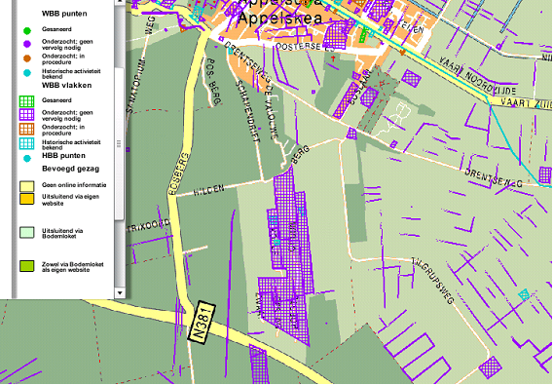Viewport: 553px width, 385px height.
Task: Click the legend panel scrollbar thumb
Action: (x=120, y=143)
